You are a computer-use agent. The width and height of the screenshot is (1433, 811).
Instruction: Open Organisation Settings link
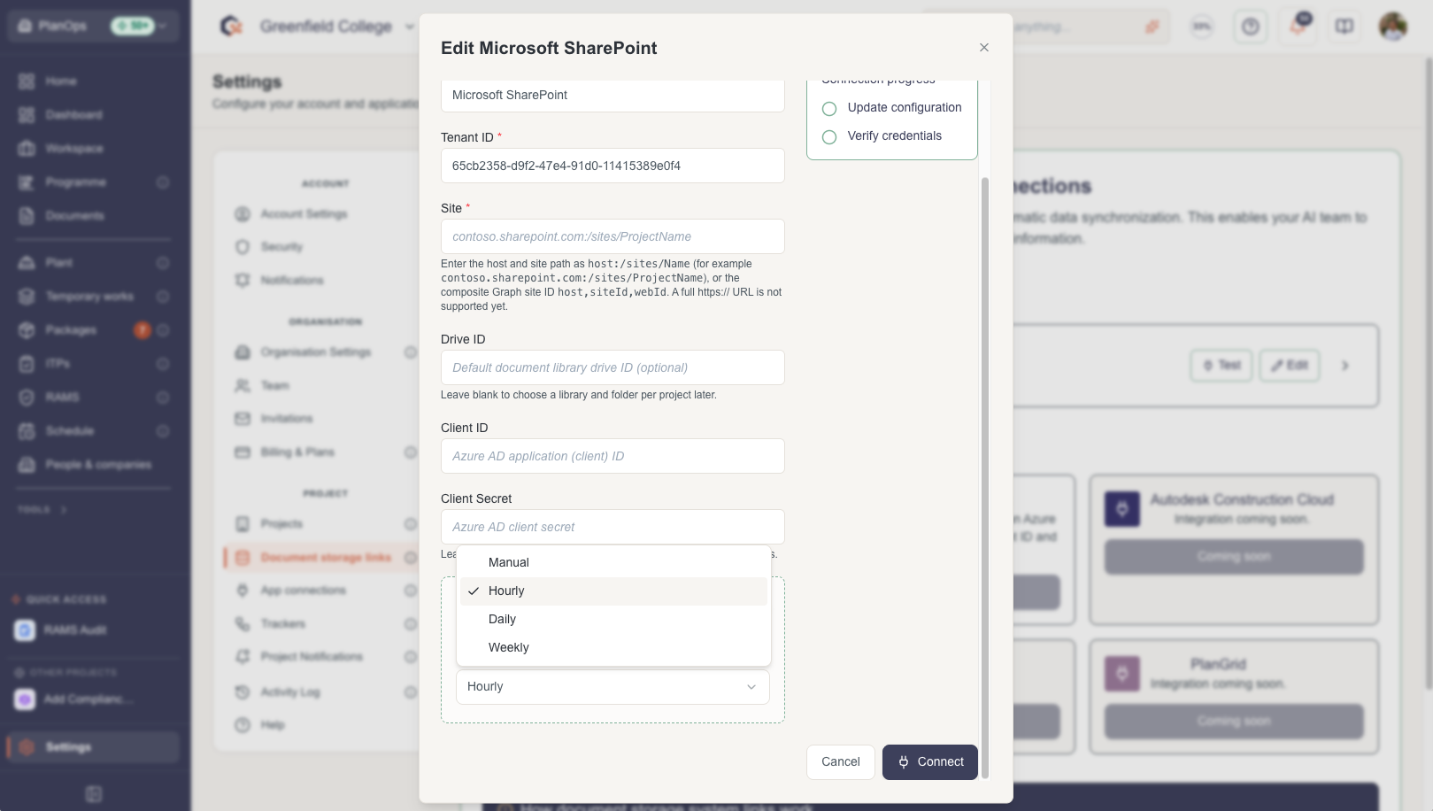[316, 352]
